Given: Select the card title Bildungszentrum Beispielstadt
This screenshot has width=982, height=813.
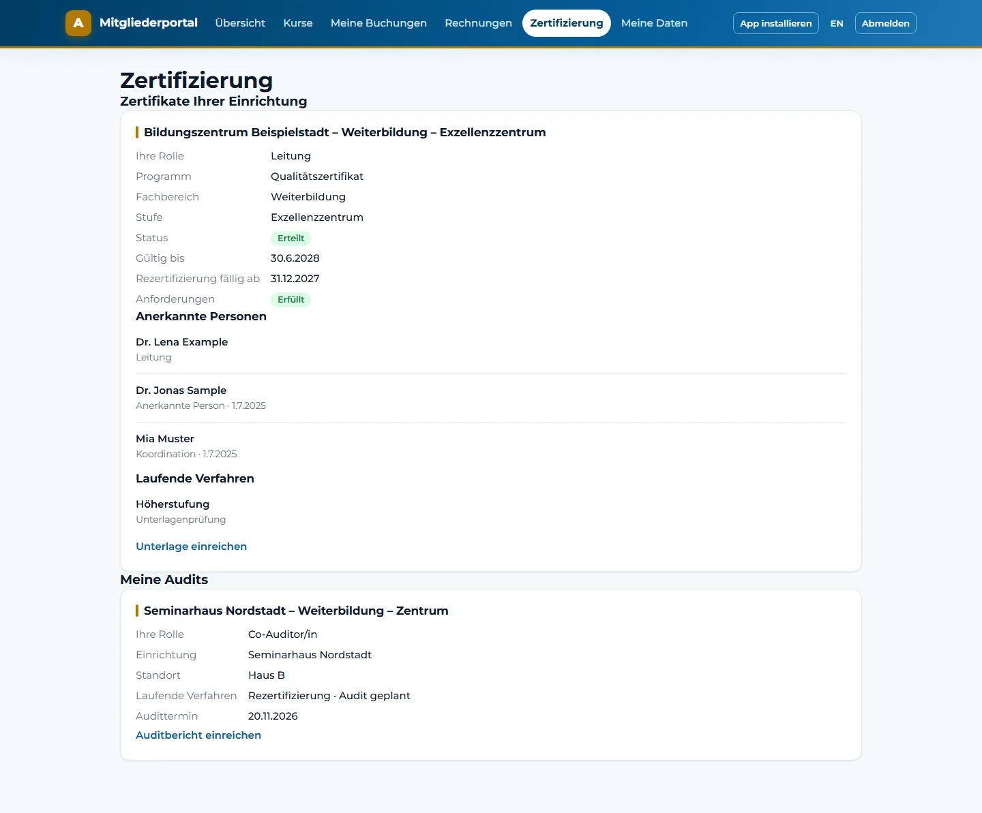Looking at the screenshot, I should coord(344,132).
